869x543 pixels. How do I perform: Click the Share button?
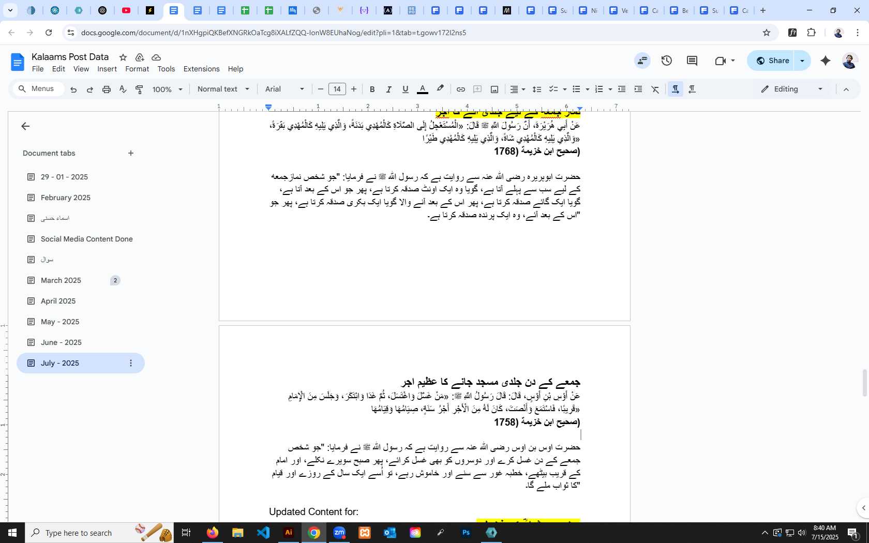pyautogui.click(x=772, y=61)
